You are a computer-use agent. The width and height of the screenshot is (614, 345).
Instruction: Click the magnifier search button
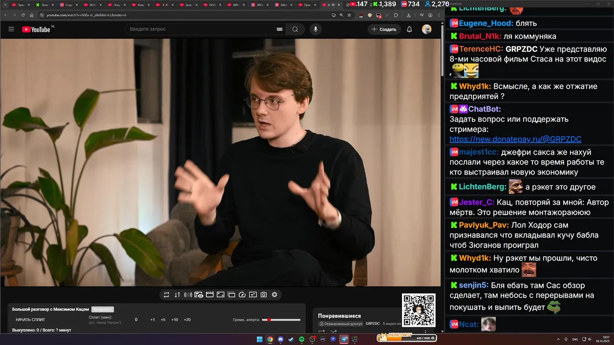295,29
